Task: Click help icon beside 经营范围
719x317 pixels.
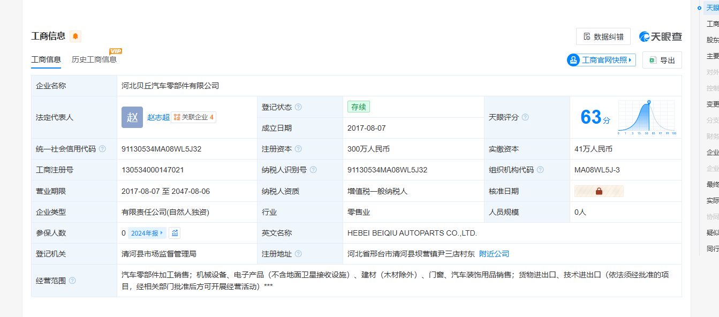Action: 72,281
